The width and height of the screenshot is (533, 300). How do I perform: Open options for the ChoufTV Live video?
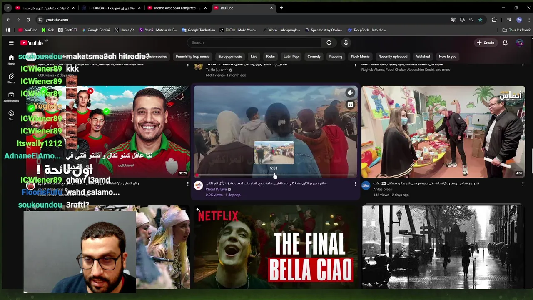[355, 184]
